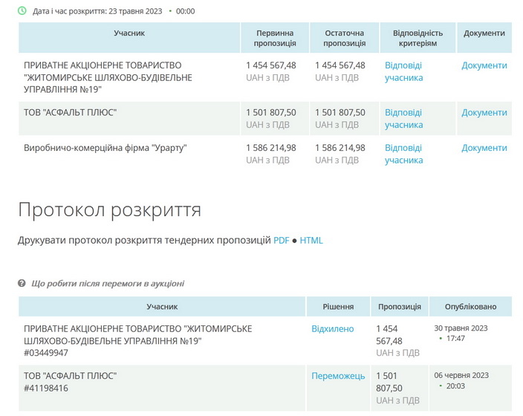This screenshot has height=416, width=523.
Task: Click the Переможець decision link
Action: pyautogui.click(x=338, y=377)
